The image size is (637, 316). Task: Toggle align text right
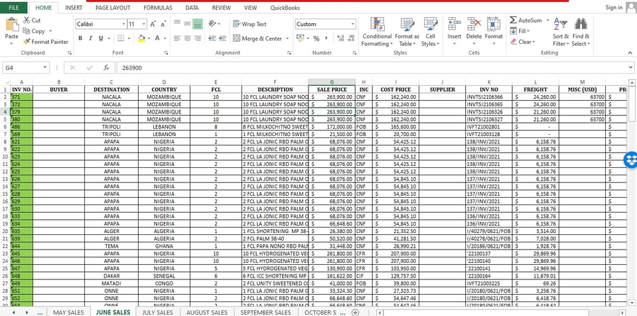(198, 39)
